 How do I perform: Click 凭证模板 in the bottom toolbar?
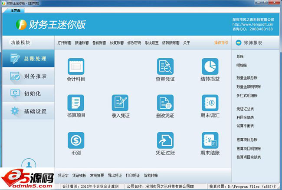click(x=79, y=175)
